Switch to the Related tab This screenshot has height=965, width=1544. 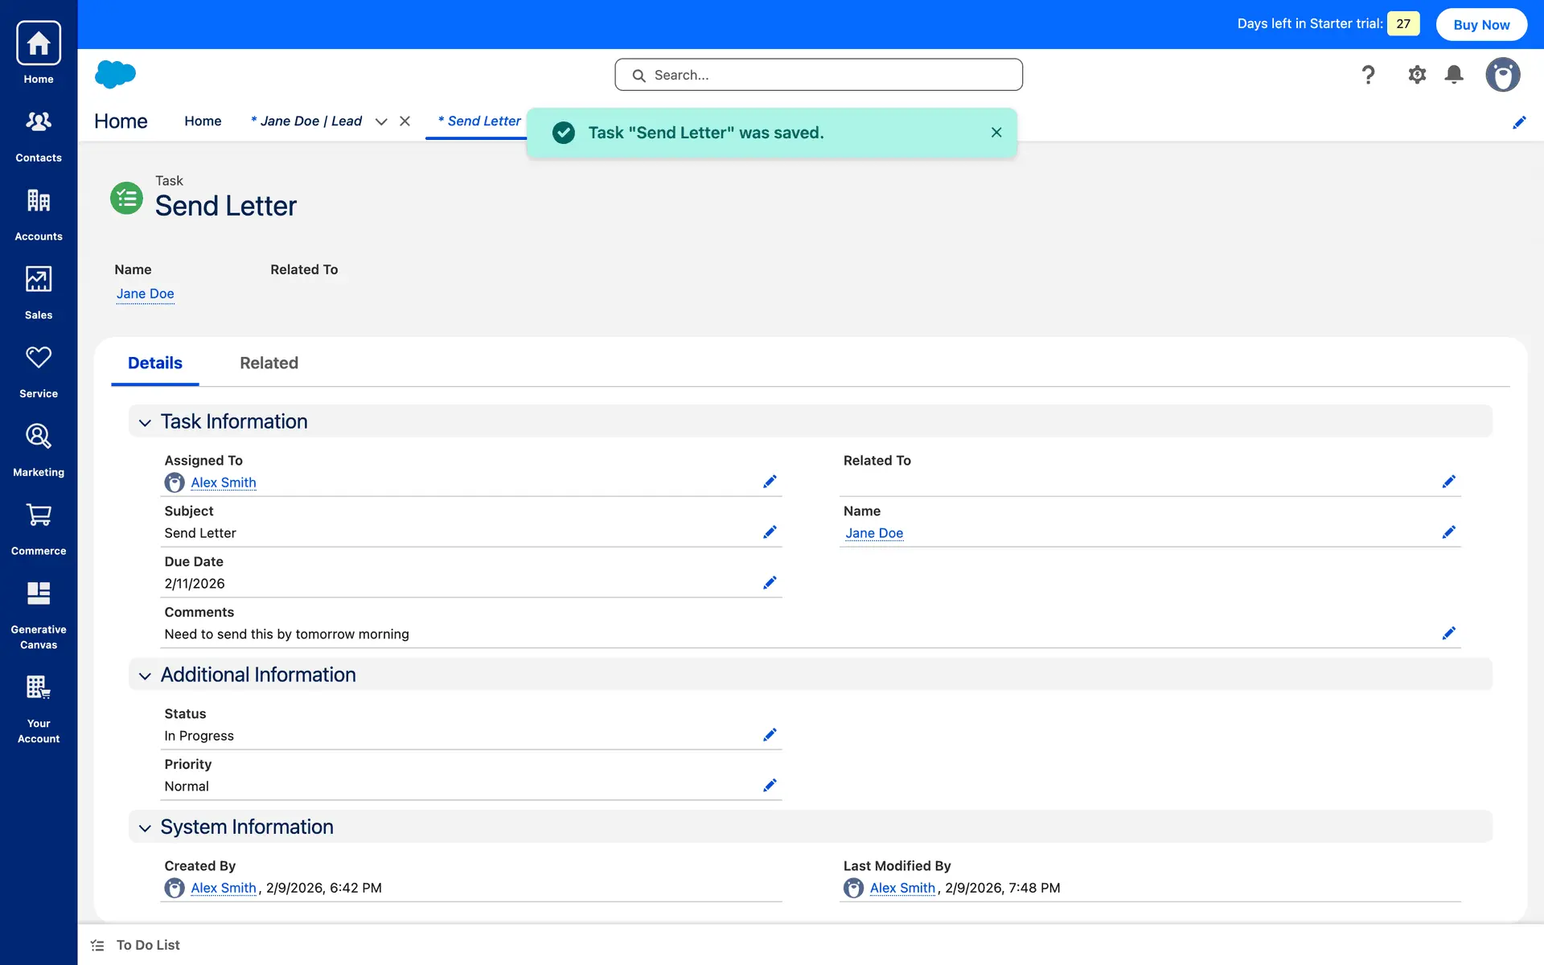point(269,363)
